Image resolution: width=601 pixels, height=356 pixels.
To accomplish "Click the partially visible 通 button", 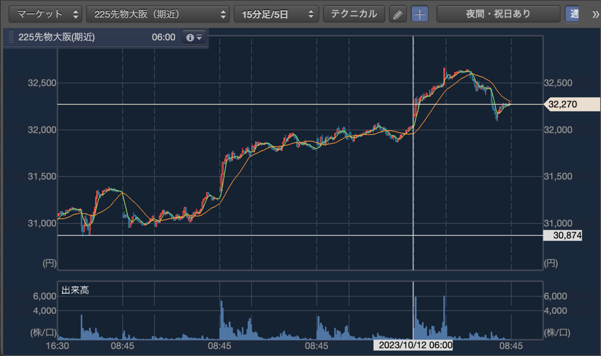I will pos(571,14).
